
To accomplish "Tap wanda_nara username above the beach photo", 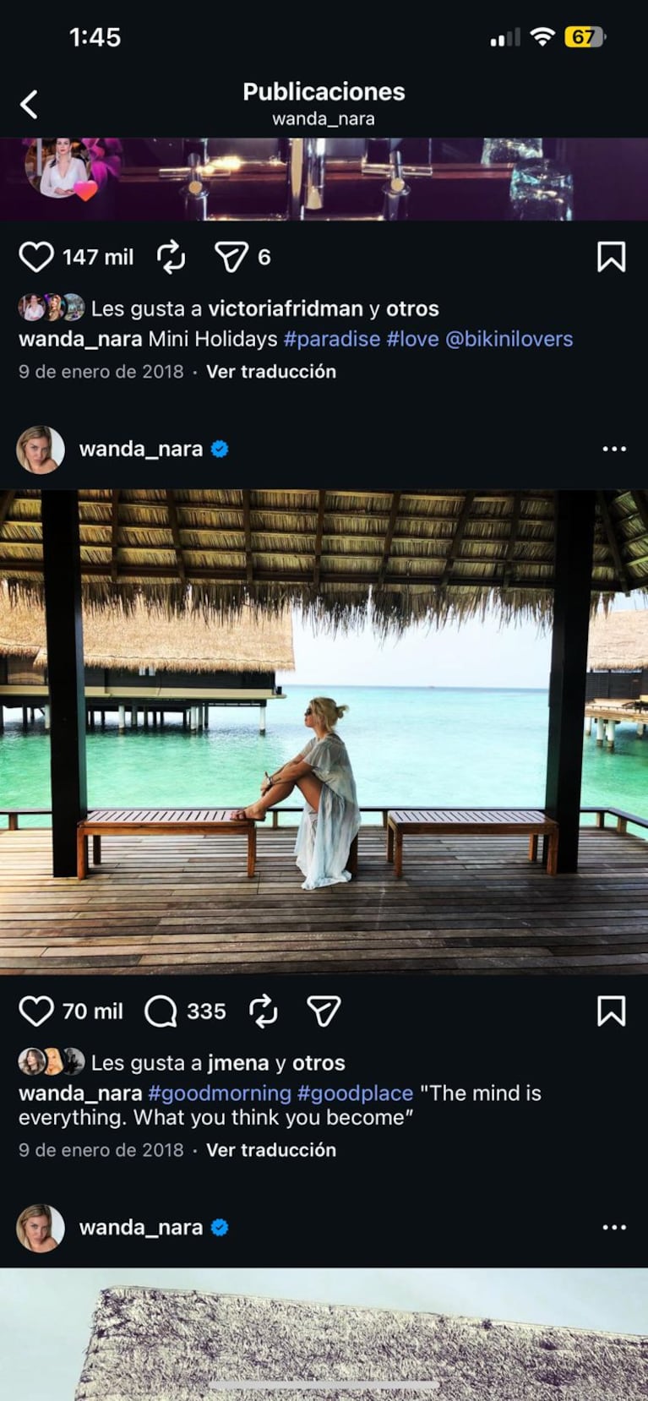I will (x=142, y=449).
